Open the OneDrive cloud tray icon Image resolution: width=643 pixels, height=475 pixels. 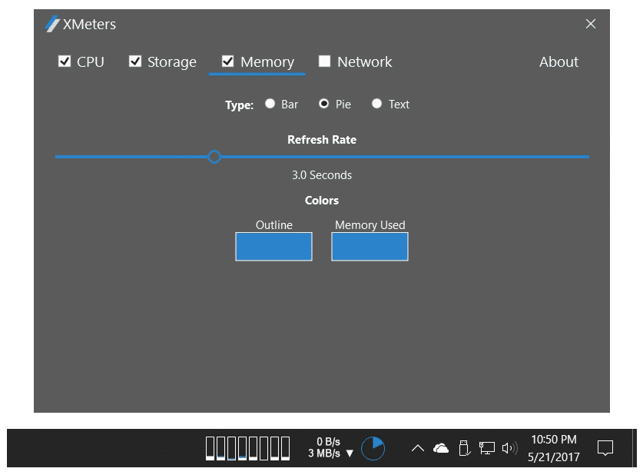click(441, 448)
